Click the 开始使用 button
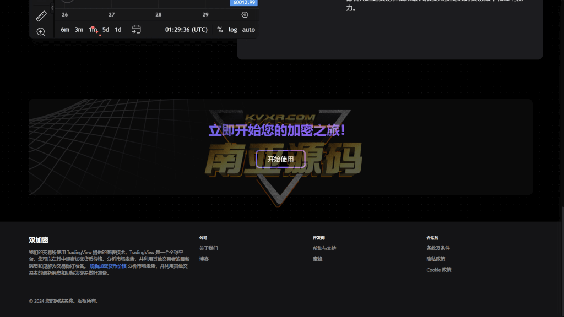This screenshot has width=564, height=317. pos(280,159)
